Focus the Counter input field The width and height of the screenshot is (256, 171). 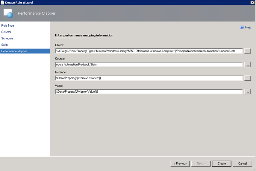pos(149,65)
